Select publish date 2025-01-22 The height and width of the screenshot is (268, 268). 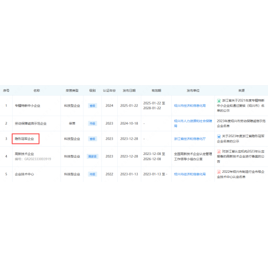(129, 106)
